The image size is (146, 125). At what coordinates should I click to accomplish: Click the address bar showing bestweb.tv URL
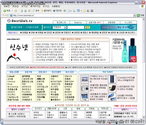72,15
